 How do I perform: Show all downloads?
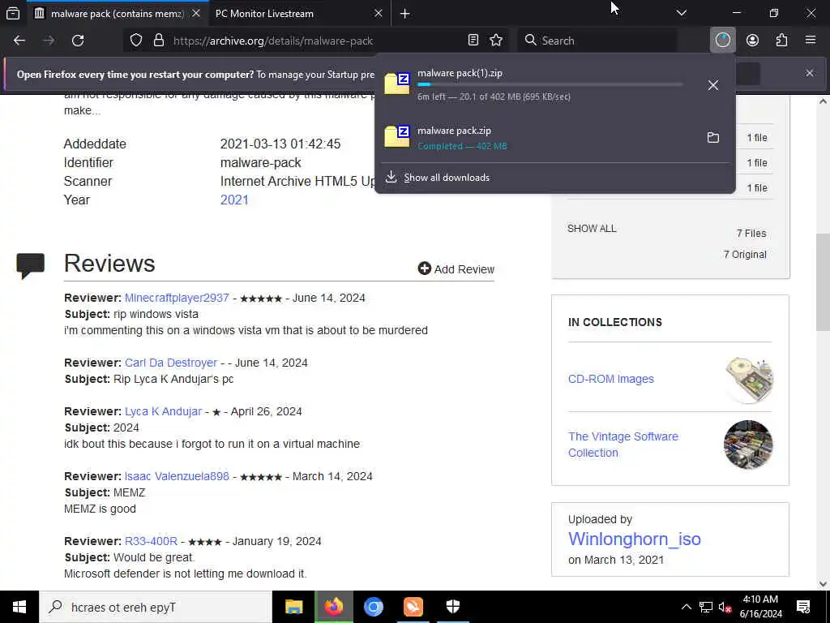(x=447, y=178)
